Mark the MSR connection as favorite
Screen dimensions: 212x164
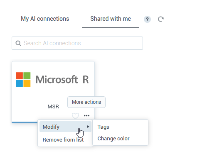(75, 116)
